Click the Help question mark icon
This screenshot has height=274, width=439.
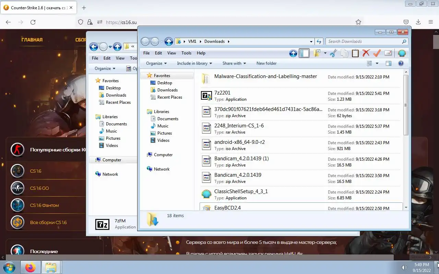click(x=401, y=63)
